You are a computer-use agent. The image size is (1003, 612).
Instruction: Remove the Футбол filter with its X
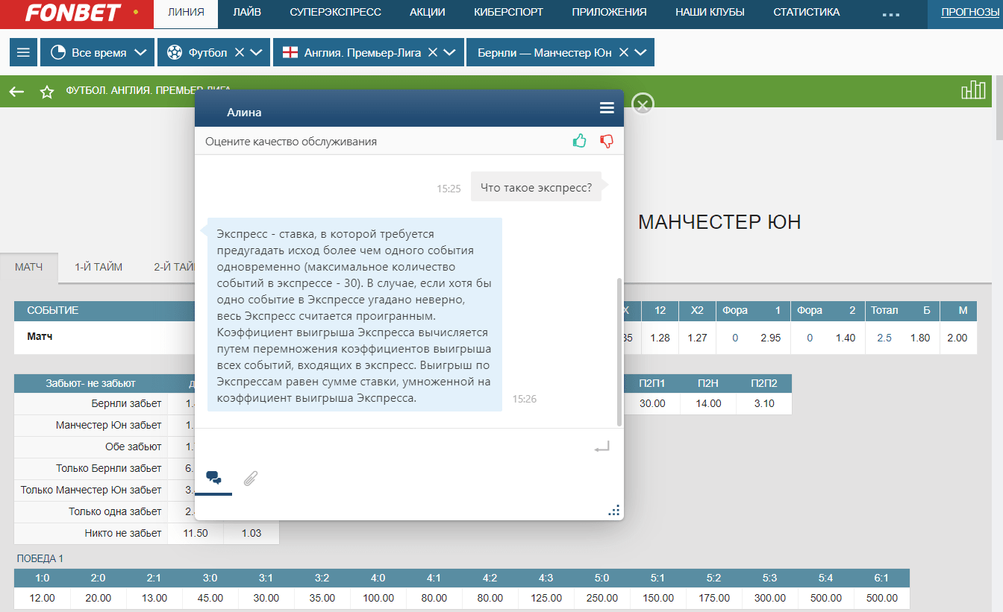[240, 53]
